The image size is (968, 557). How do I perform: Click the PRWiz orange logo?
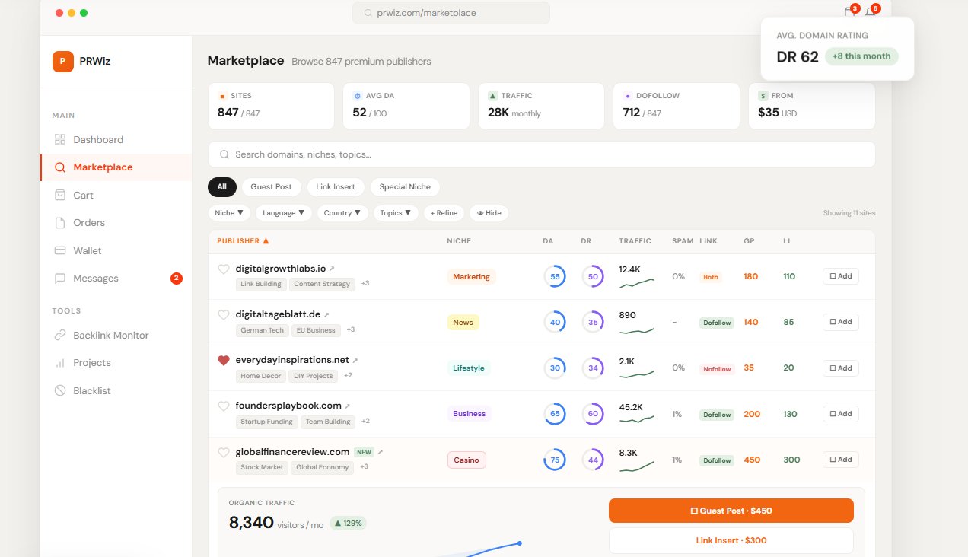[x=63, y=61]
